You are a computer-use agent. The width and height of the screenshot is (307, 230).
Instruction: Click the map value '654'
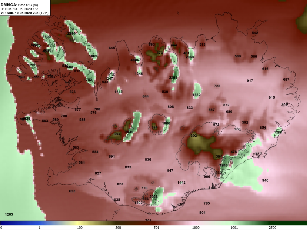tap(263, 128)
